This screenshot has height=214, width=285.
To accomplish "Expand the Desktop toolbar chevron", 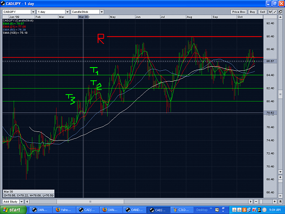I will (211, 209).
